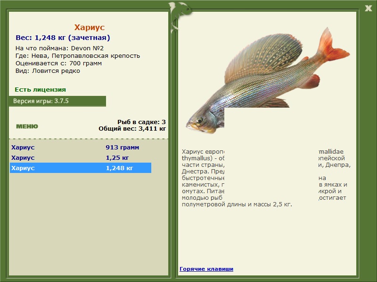Screen dimensions: 377x282
Task: Click the Вес: 1,248 кг (зачетная) text
Action: coord(63,38)
